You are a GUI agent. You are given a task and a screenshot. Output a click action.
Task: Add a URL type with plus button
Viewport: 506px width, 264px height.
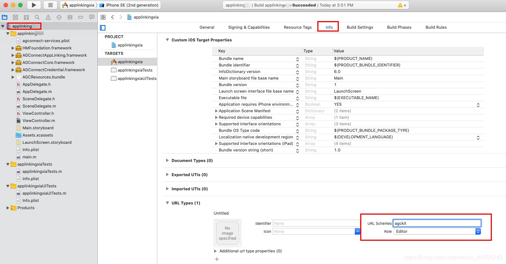[x=217, y=259]
